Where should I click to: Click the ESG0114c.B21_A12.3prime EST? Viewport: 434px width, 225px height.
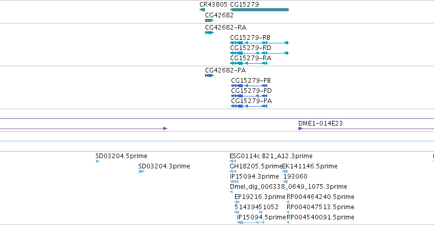pos(233,161)
